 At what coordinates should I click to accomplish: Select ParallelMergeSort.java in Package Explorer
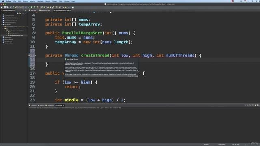click(x=16, y=36)
